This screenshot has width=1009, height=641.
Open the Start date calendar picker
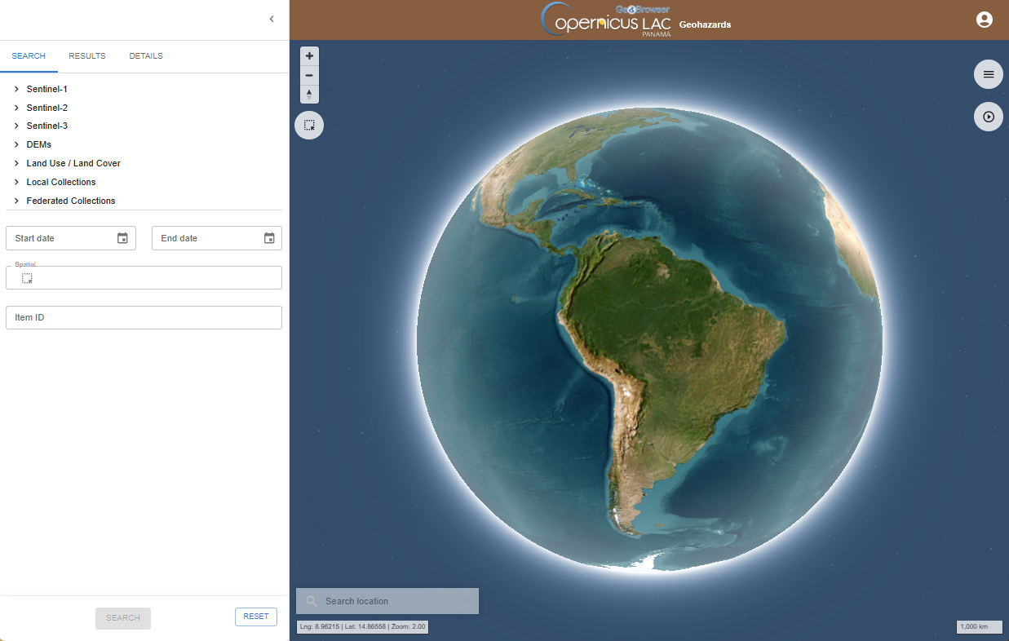pos(122,238)
